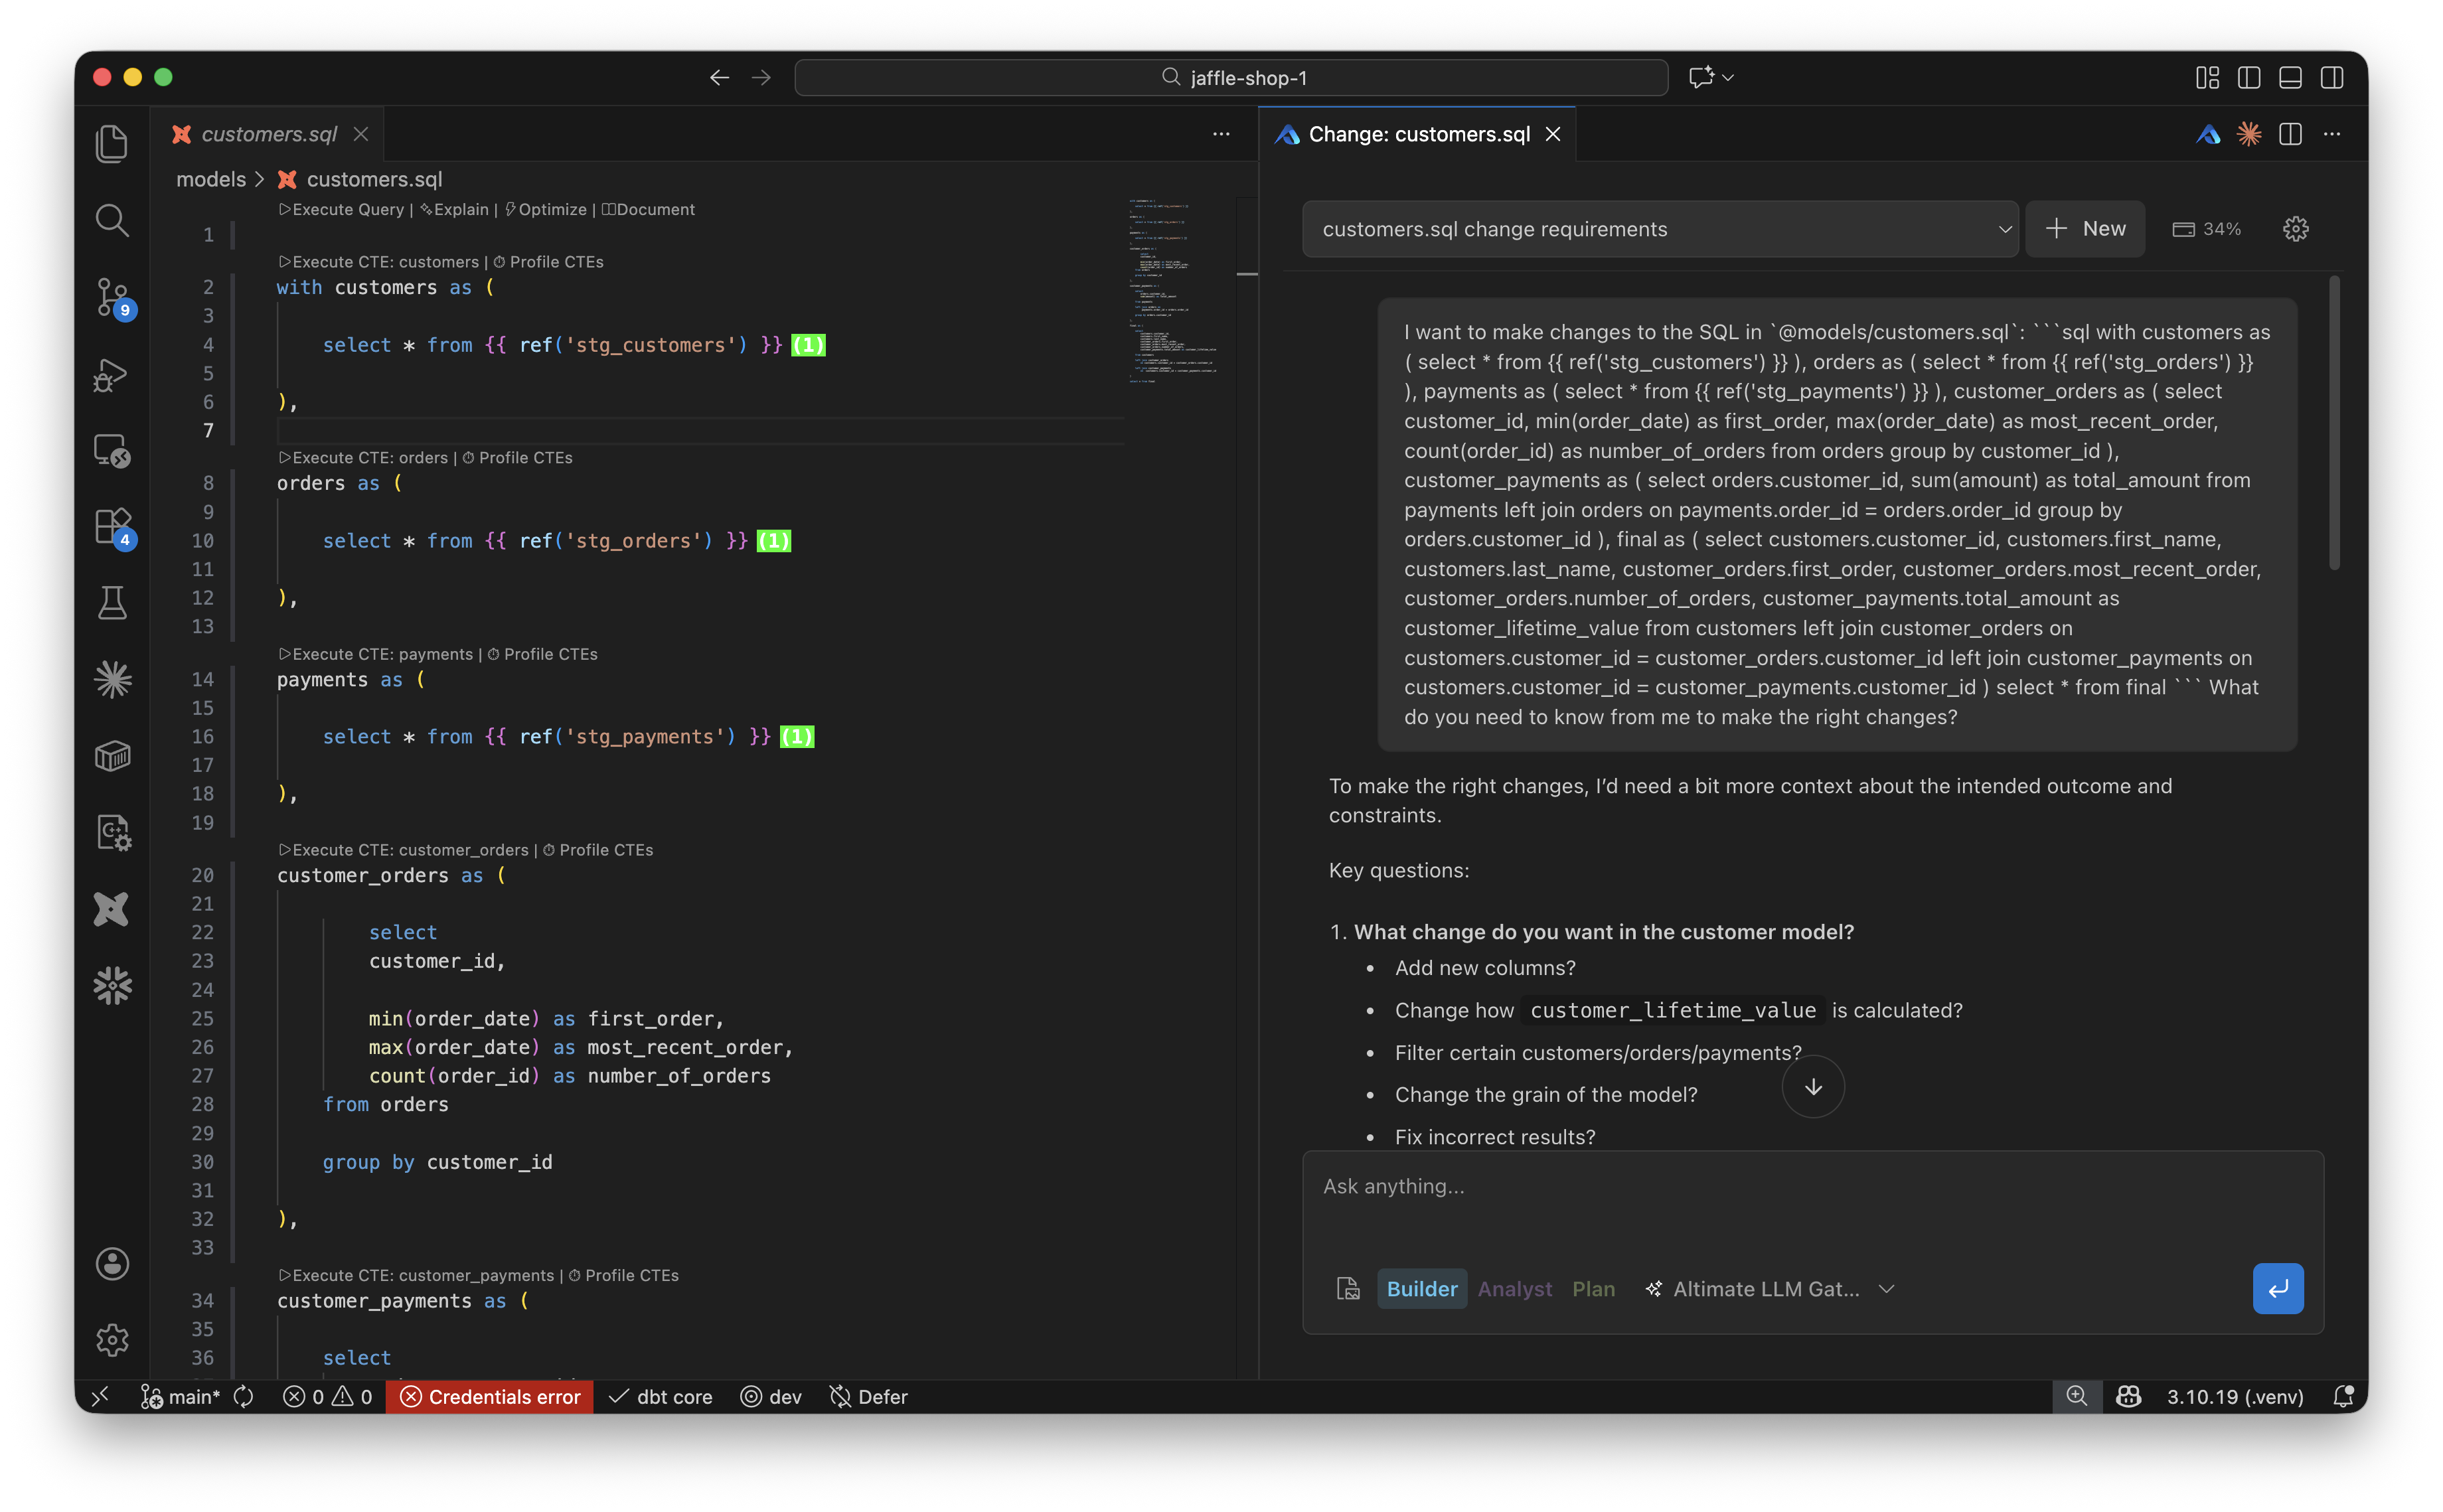
Task: Switch to customers.sql editor tab
Action: pos(268,134)
